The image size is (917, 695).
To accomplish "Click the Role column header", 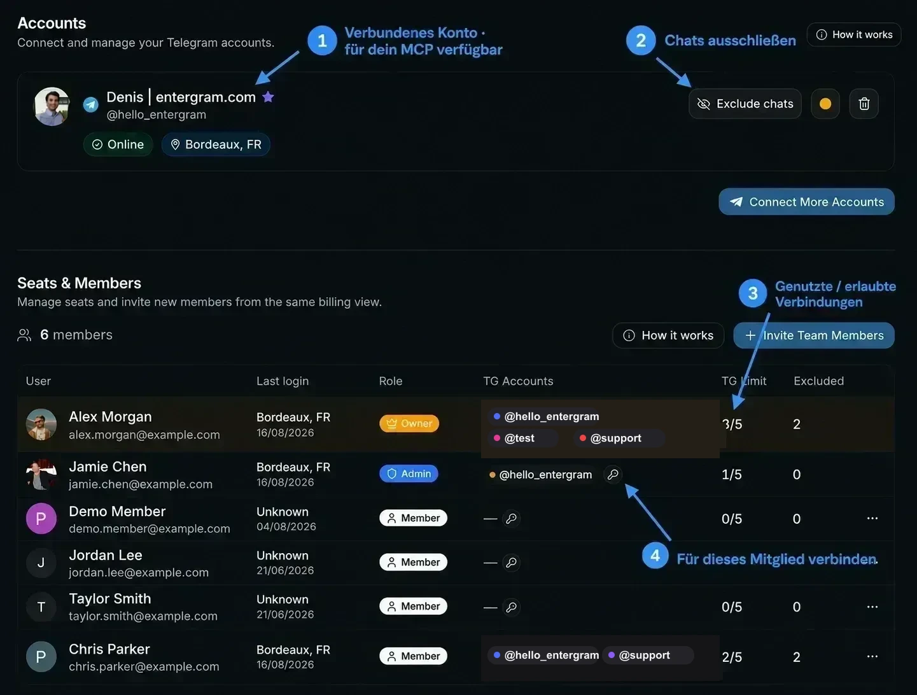I will point(391,381).
